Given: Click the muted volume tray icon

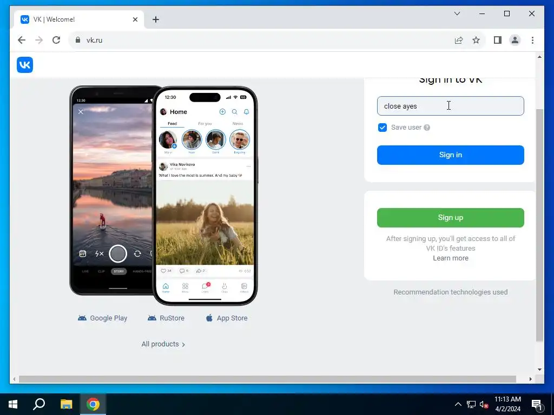Looking at the screenshot, I should 484,404.
